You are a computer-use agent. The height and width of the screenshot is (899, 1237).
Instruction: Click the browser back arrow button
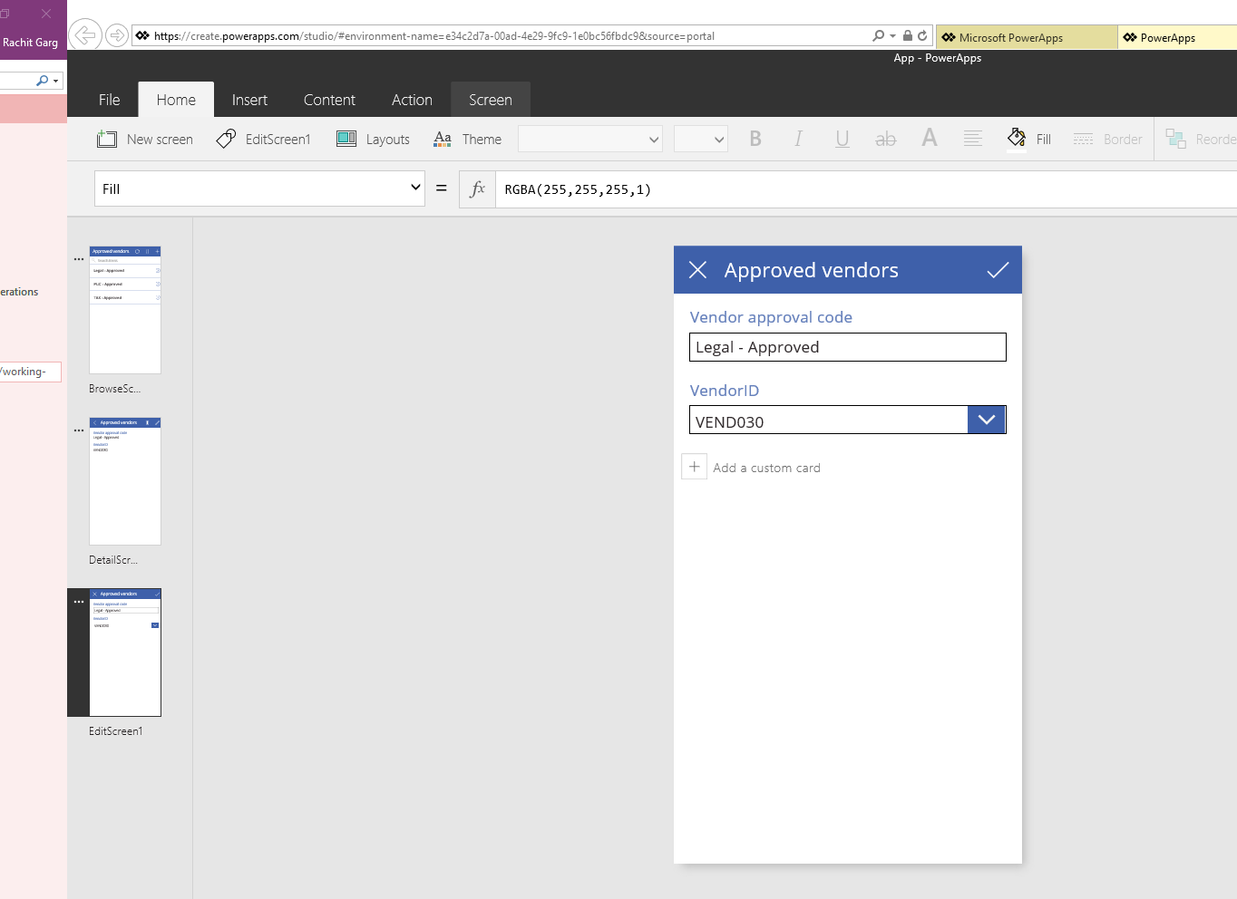(84, 35)
